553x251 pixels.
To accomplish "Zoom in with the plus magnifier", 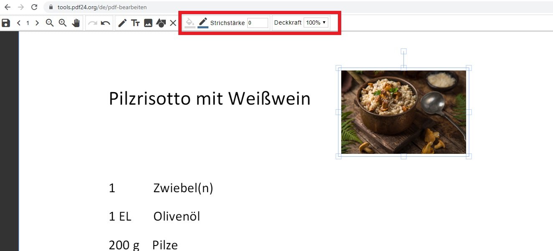I will pos(63,23).
